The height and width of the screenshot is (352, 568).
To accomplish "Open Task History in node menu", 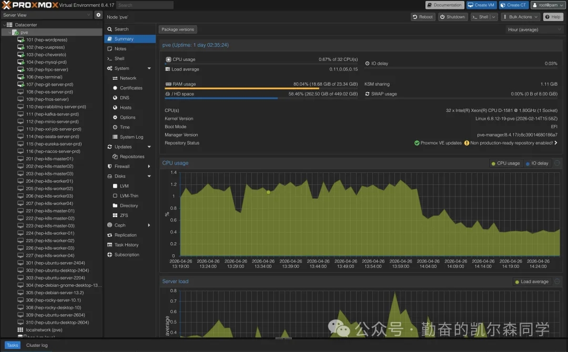I will click(x=126, y=245).
